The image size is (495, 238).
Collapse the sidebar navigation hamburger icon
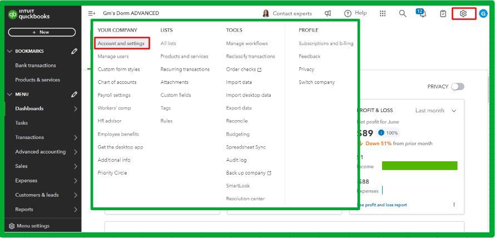[x=92, y=13]
